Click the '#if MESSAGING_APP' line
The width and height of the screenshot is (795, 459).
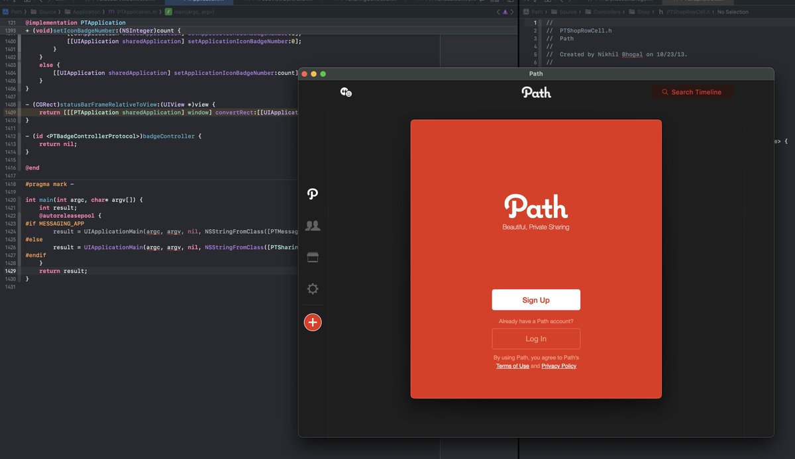coord(55,223)
